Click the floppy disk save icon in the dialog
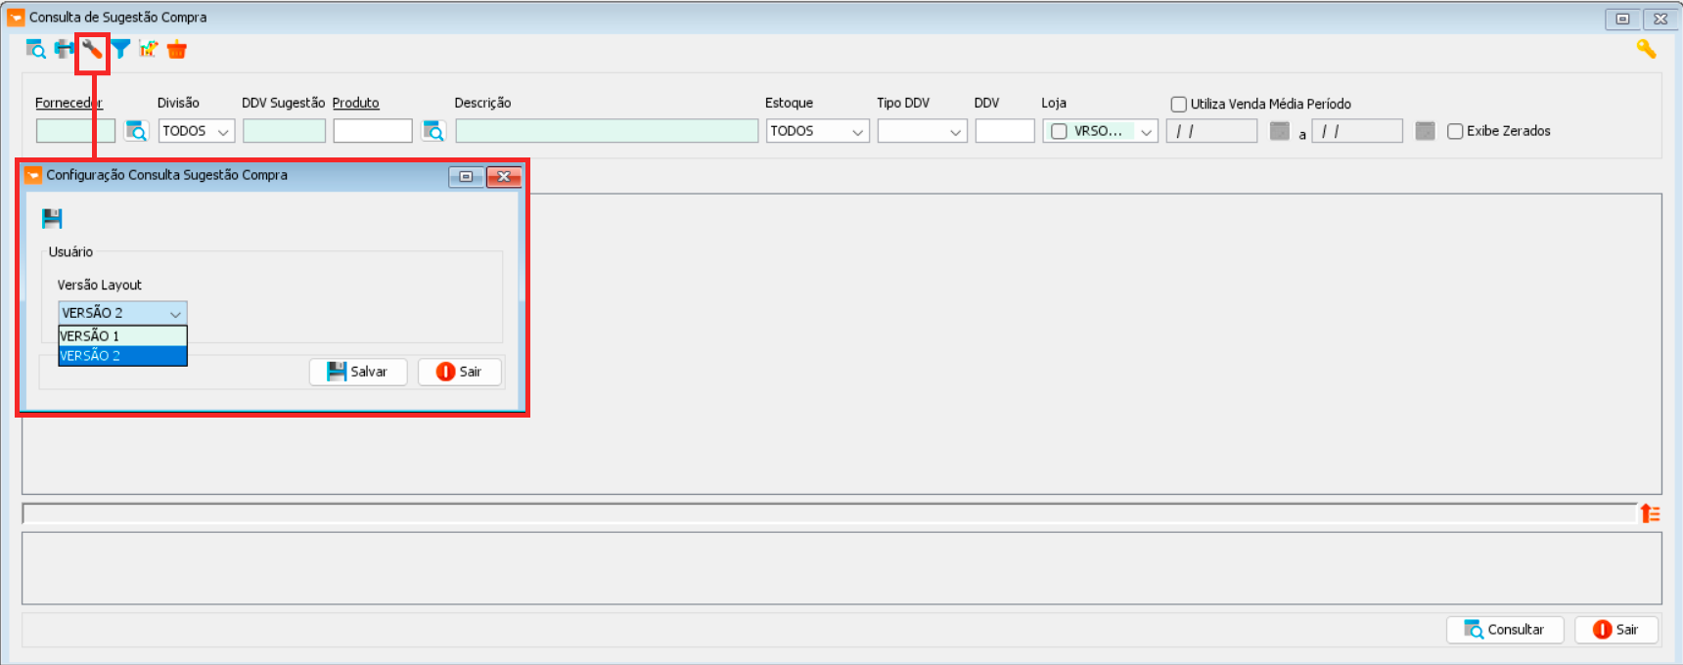1683x665 pixels. 52,218
